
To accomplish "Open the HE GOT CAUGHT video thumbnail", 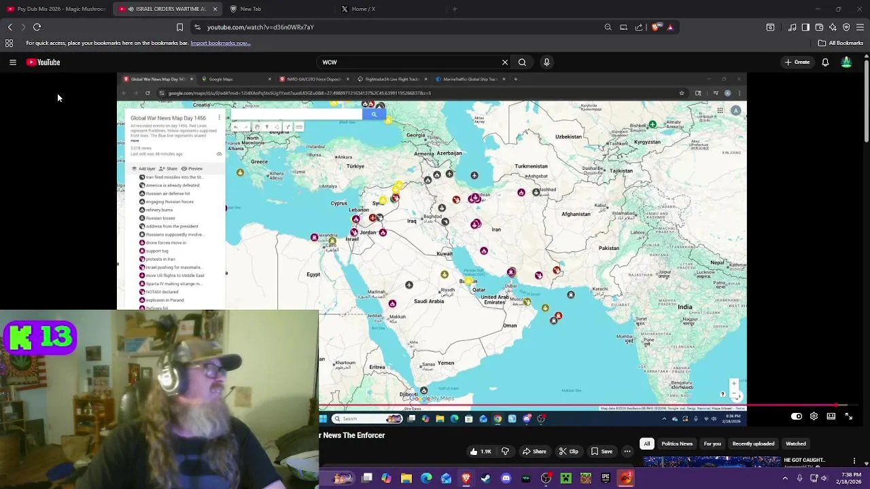I will point(712,463).
